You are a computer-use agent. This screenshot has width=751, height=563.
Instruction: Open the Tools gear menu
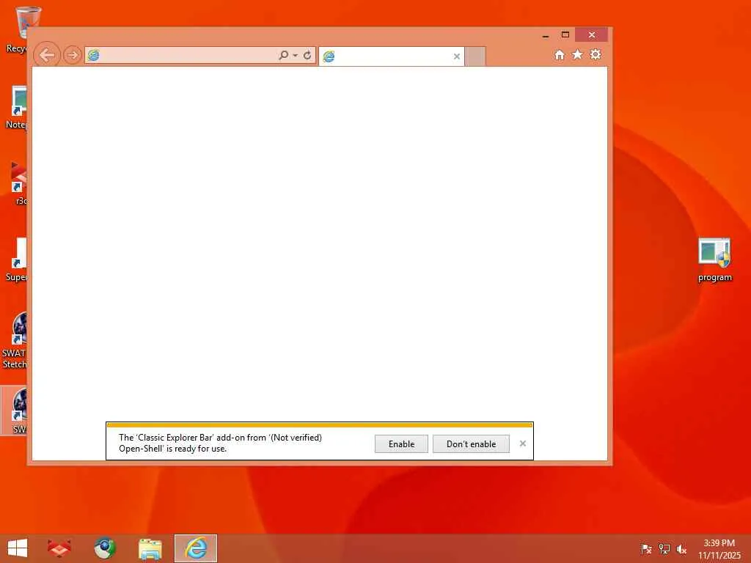[x=596, y=54]
